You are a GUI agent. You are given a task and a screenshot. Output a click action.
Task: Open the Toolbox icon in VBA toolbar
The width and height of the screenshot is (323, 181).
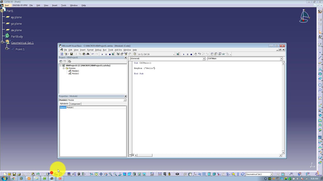129,54
